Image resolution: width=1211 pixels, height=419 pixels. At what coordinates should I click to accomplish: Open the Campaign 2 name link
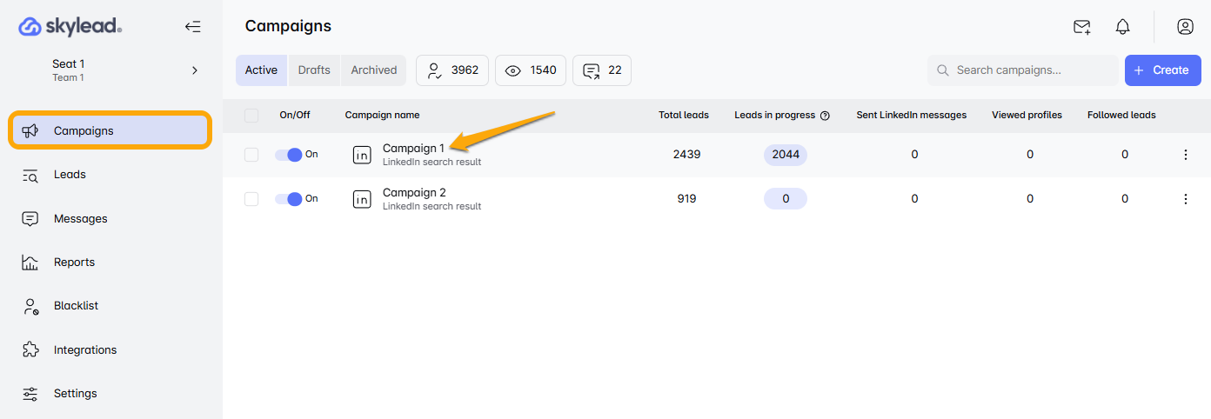pos(414,193)
